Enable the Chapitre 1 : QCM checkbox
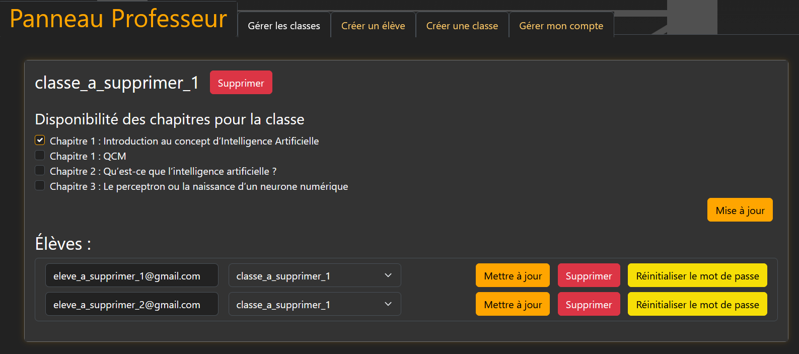This screenshot has width=799, height=354. [x=40, y=155]
